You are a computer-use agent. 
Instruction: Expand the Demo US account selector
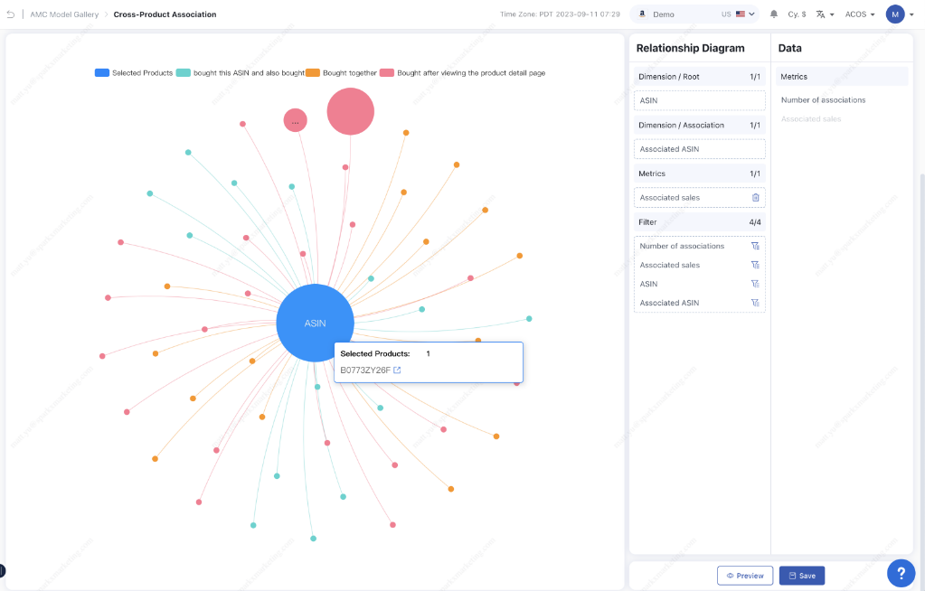point(694,14)
